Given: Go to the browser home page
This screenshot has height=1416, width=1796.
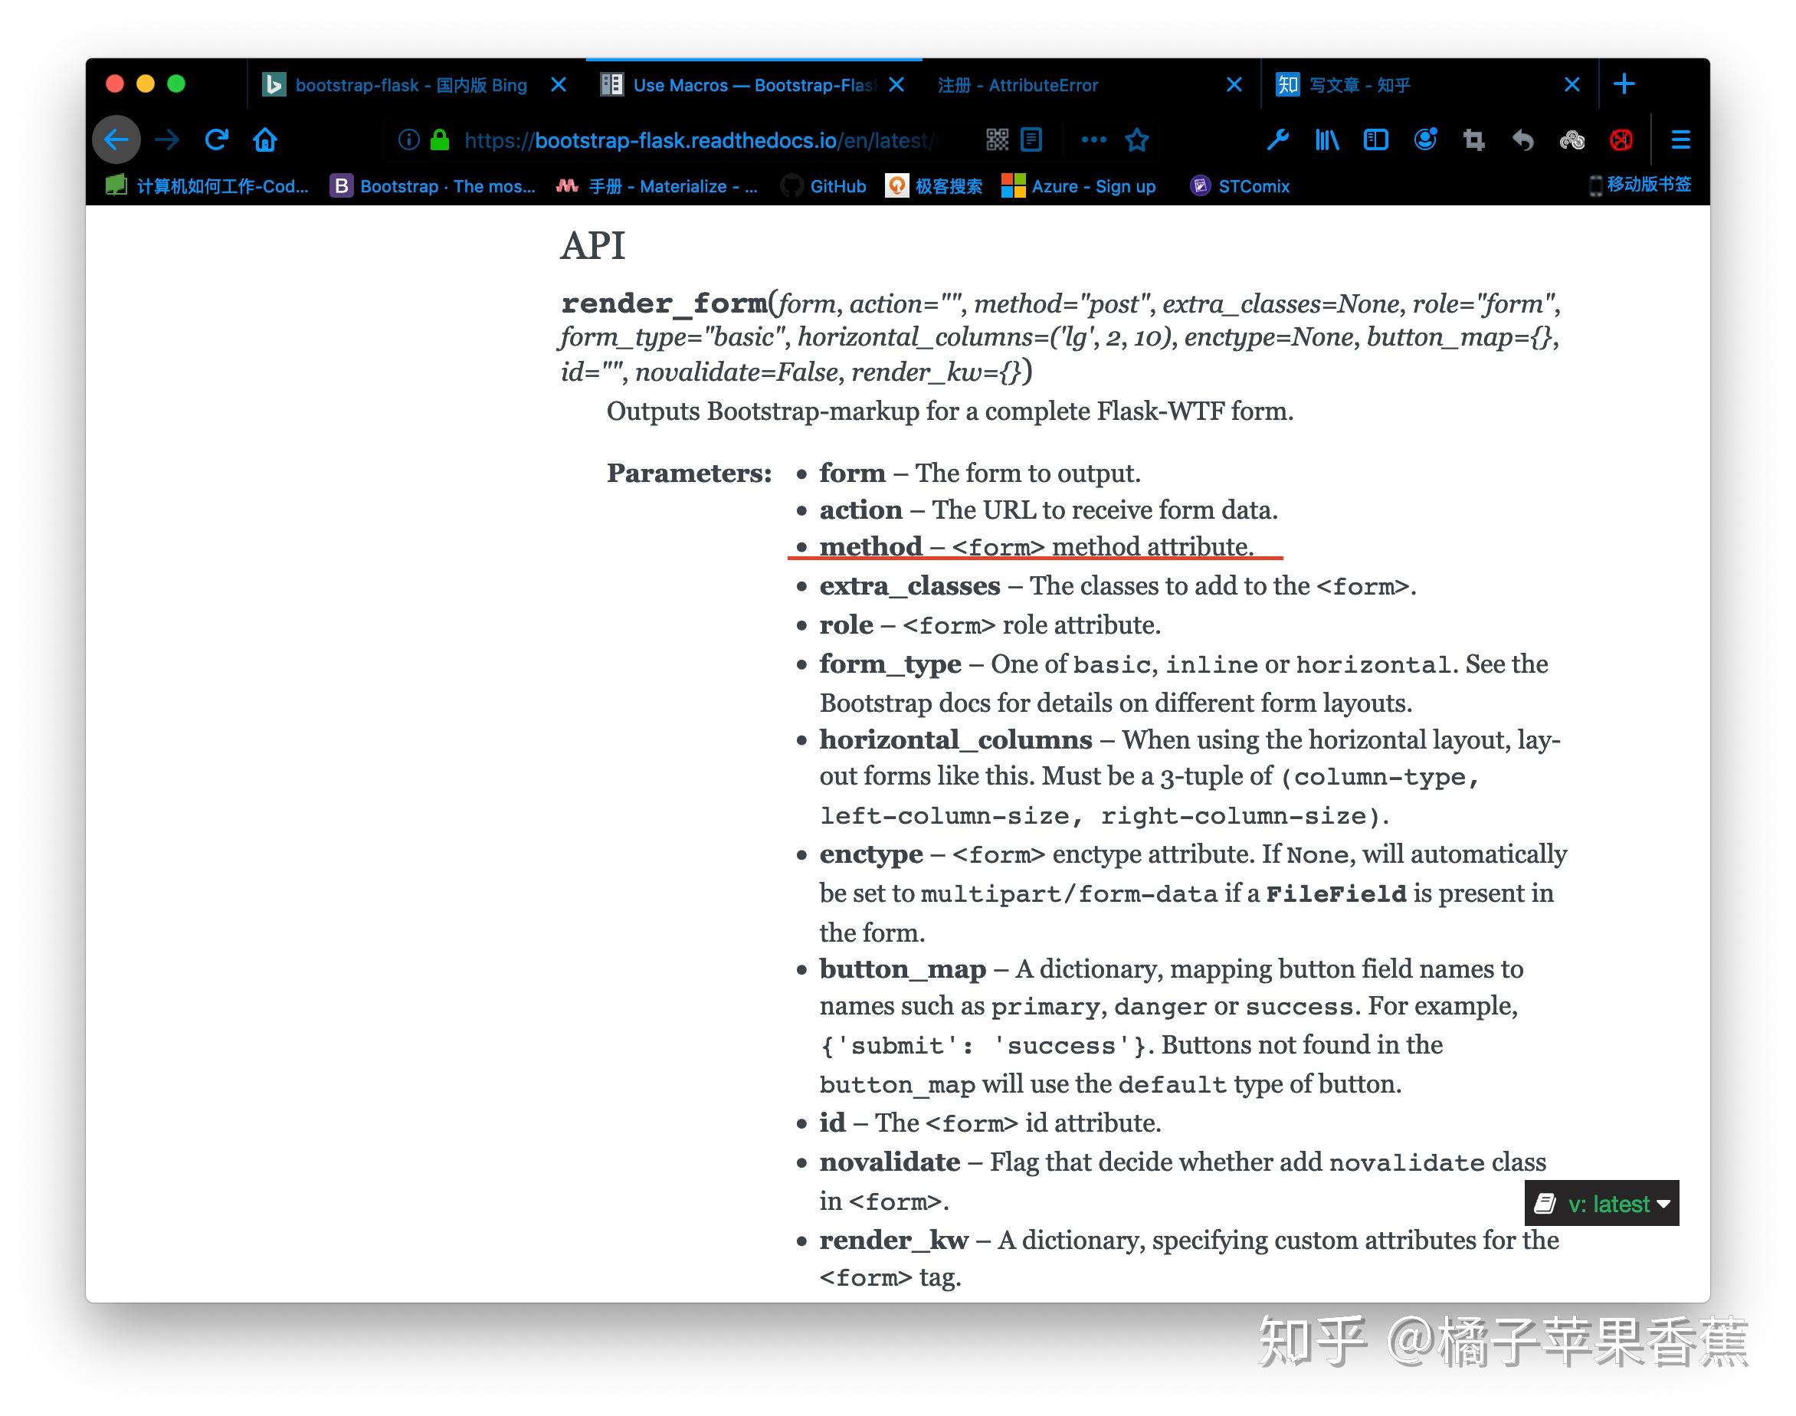Looking at the screenshot, I should pyautogui.click(x=265, y=139).
